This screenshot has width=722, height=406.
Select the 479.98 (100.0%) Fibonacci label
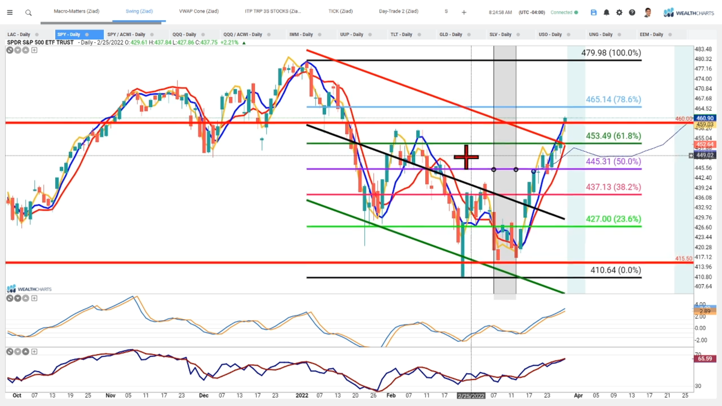(x=611, y=53)
